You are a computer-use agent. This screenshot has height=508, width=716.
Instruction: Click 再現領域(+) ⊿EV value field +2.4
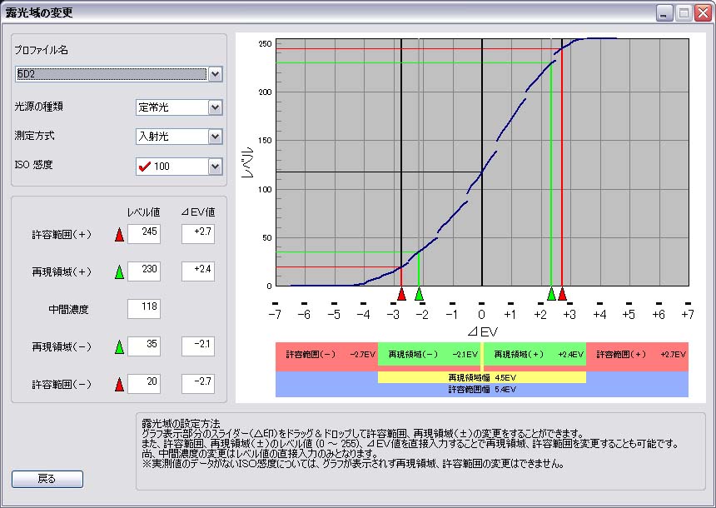click(x=198, y=271)
